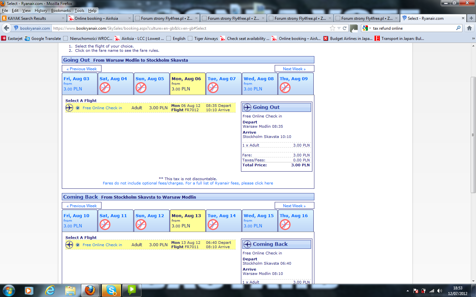Open the Eastarjet bookmark
The width and height of the screenshot is (476, 297).
coord(12,39)
